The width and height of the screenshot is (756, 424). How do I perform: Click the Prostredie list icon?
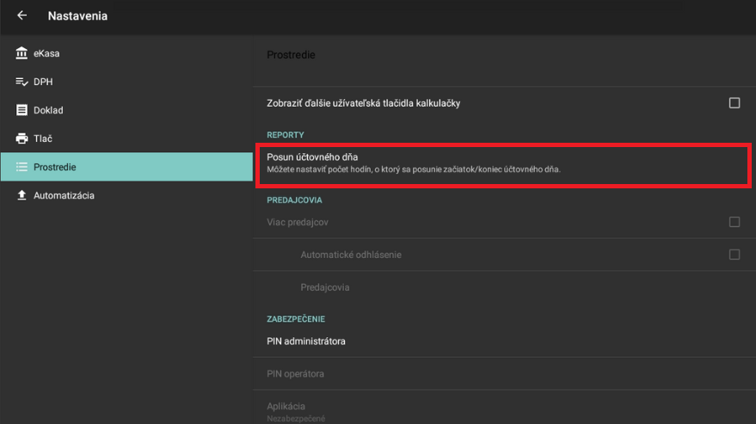(22, 167)
